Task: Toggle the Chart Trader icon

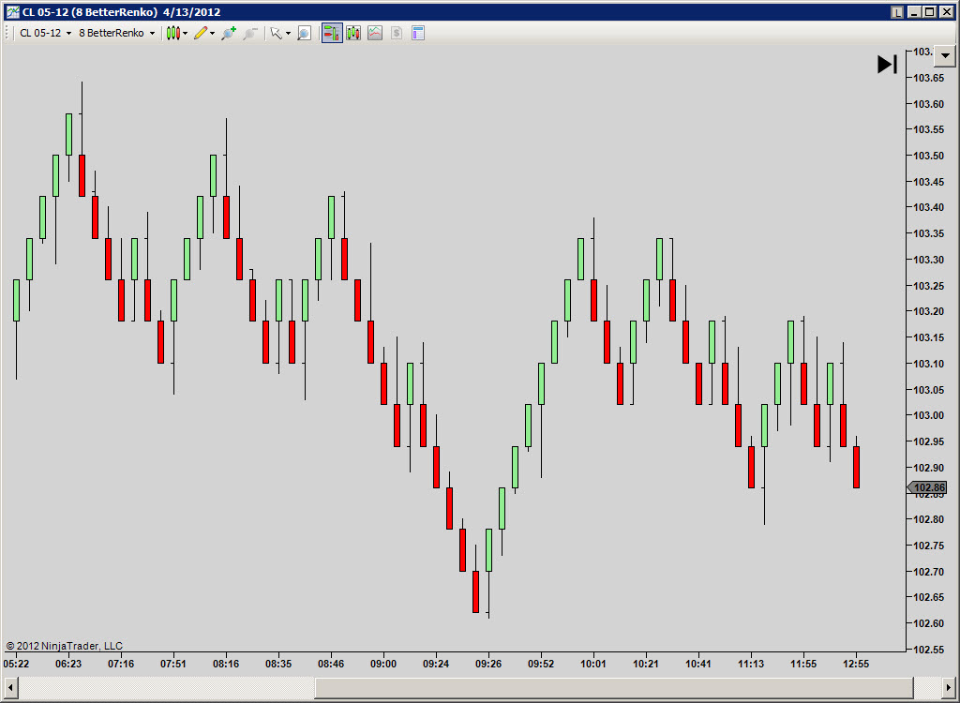Action: pos(332,33)
